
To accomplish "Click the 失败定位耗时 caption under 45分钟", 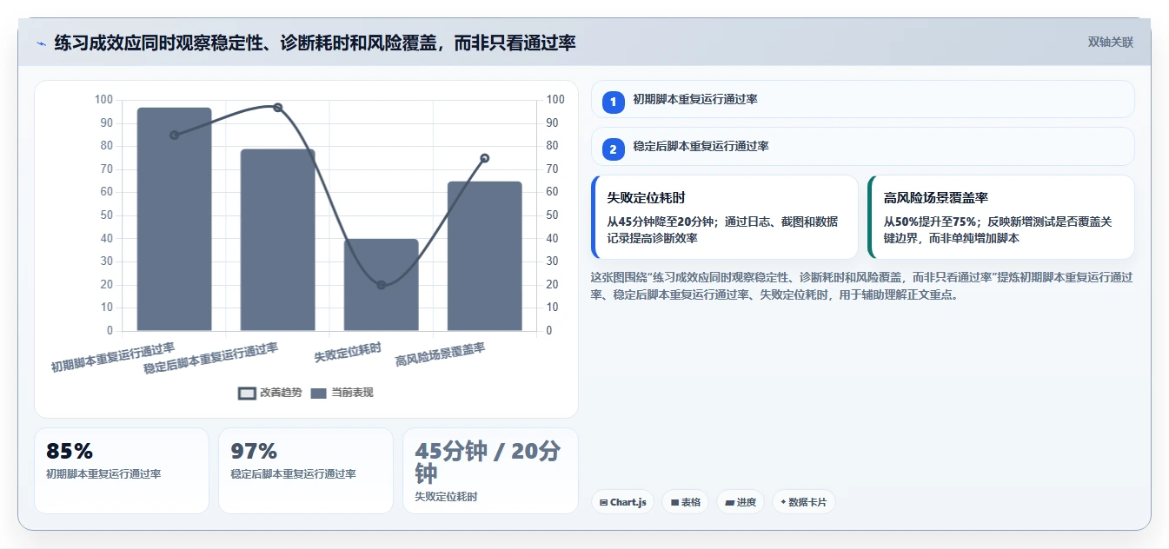I will 446,497.
